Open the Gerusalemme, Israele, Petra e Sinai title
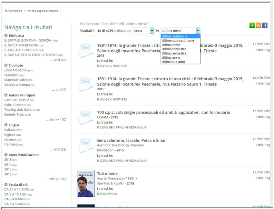 click(x=131, y=140)
